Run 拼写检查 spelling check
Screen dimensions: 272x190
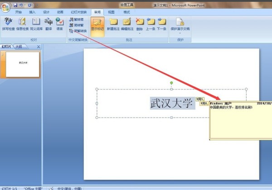8,24
